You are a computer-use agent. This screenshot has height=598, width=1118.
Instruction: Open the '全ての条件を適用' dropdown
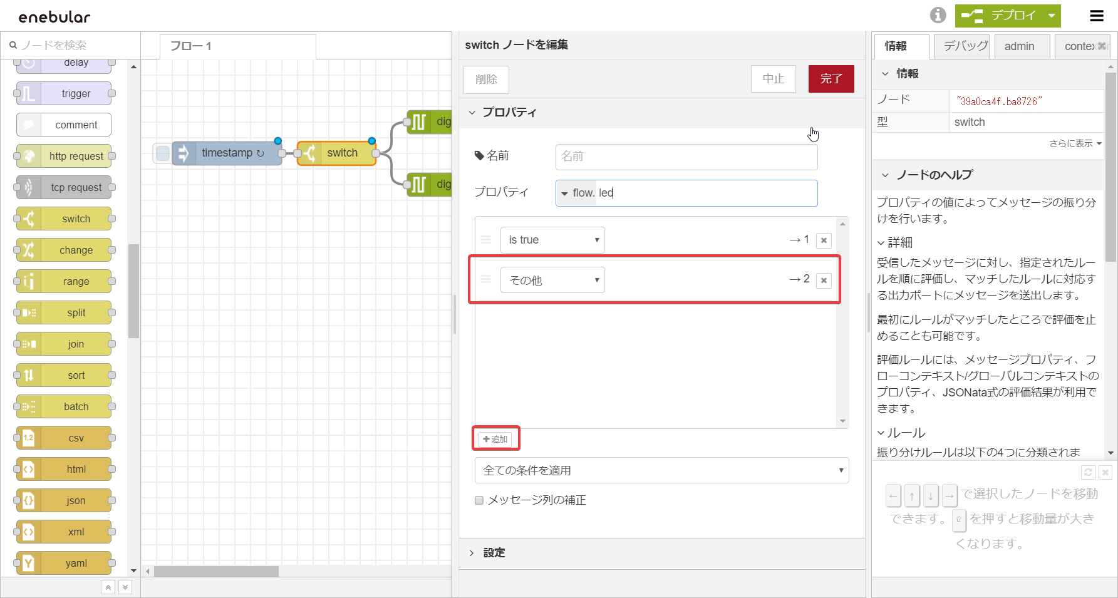[x=661, y=470]
